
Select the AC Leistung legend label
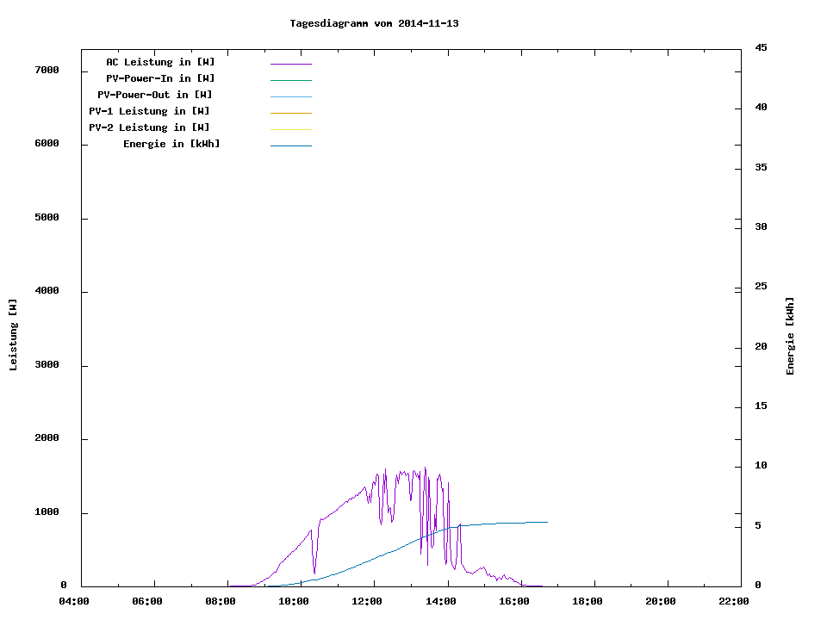pos(160,62)
